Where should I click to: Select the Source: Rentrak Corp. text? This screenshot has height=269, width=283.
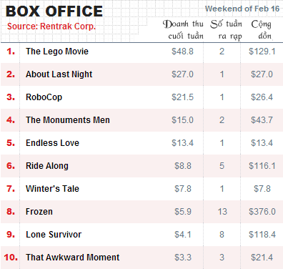tap(51, 26)
